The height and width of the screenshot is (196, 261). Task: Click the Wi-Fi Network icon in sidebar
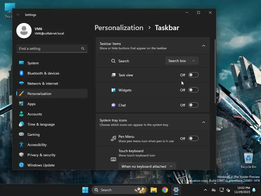(21, 83)
